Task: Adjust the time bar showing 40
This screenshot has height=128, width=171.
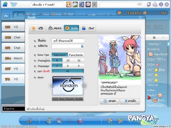Action: pos(68,71)
